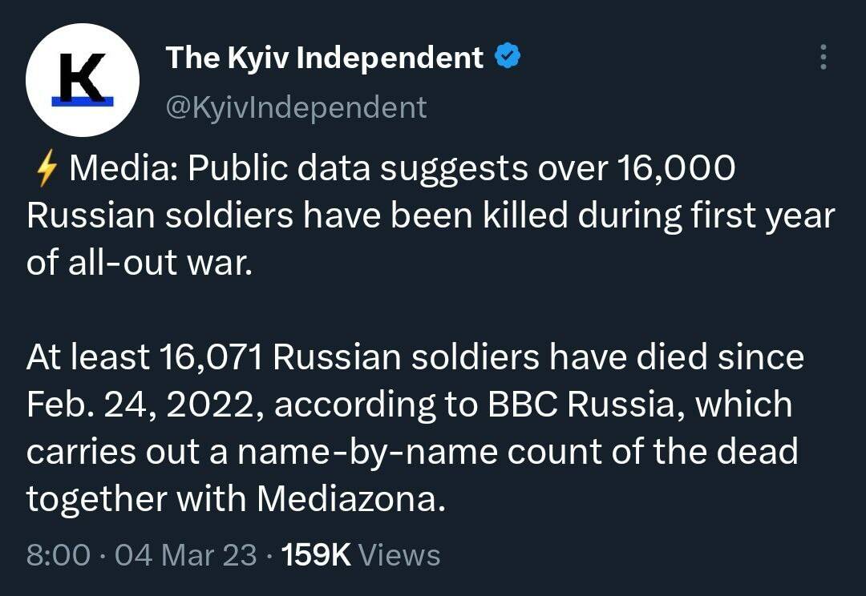The image size is (866, 596).
Task: Click the phrase all-out war
Action: pos(160,262)
